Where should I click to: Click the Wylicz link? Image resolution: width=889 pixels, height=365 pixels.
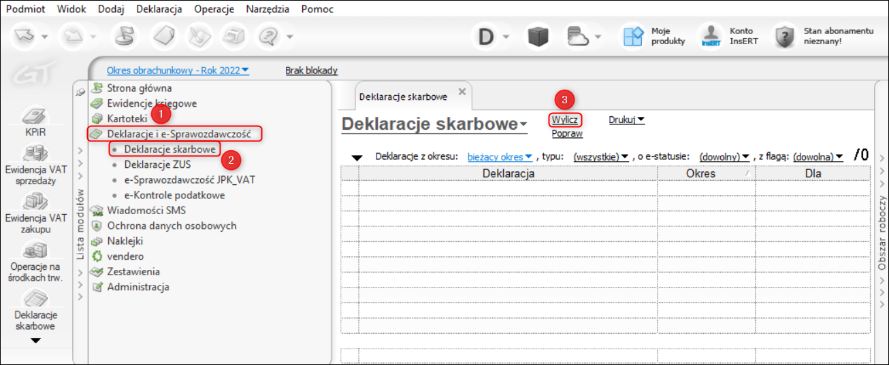pos(565,120)
